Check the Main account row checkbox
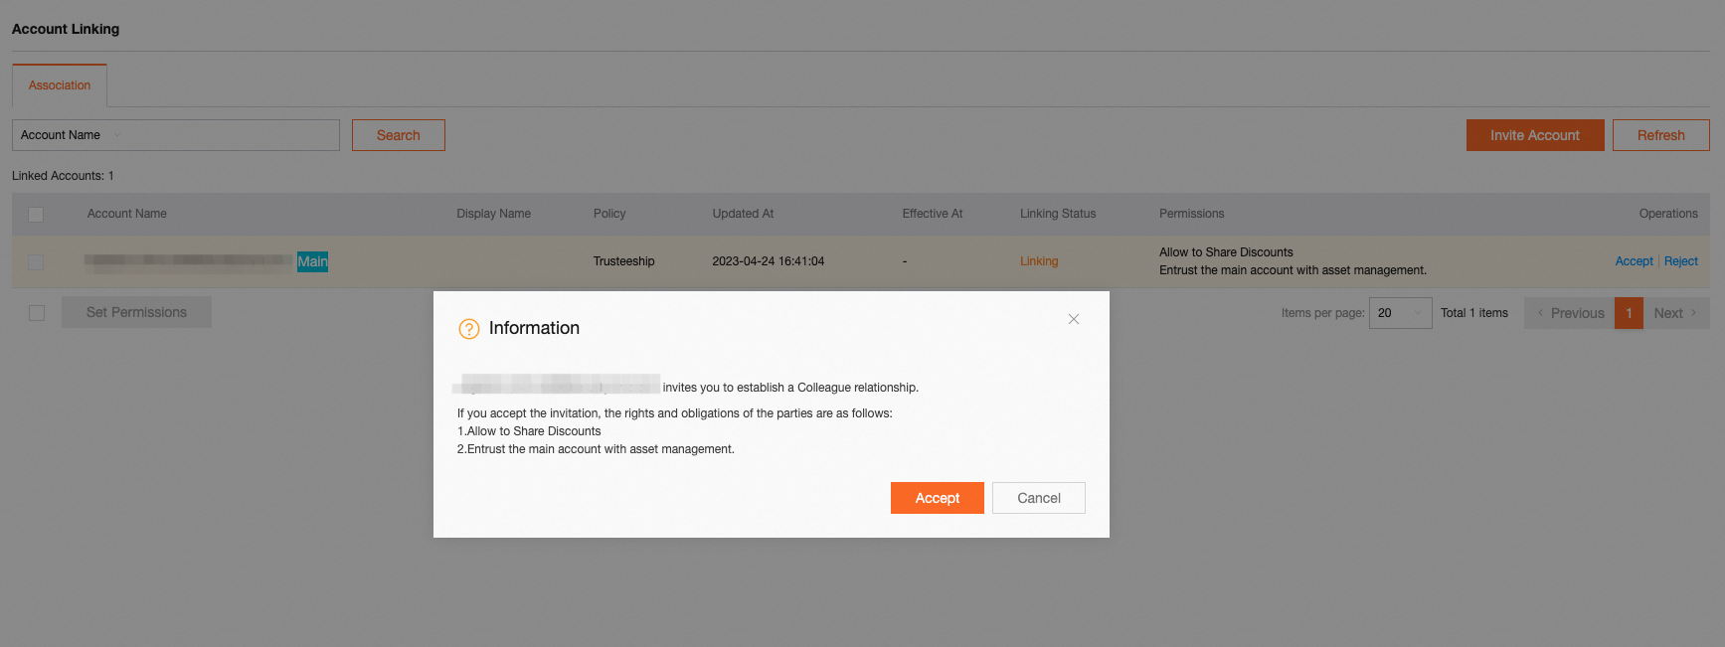Image resolution: width=1725 pixels, height=647 pixels. pyautogui.click(x=36, y=262)
